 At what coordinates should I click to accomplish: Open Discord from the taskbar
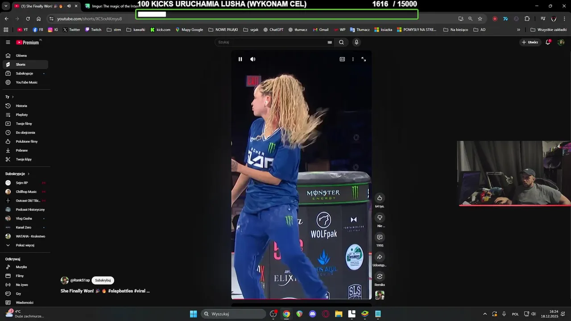coord(312,314)
